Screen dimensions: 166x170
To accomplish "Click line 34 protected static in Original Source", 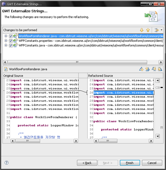I will click(x=48, y=125).
